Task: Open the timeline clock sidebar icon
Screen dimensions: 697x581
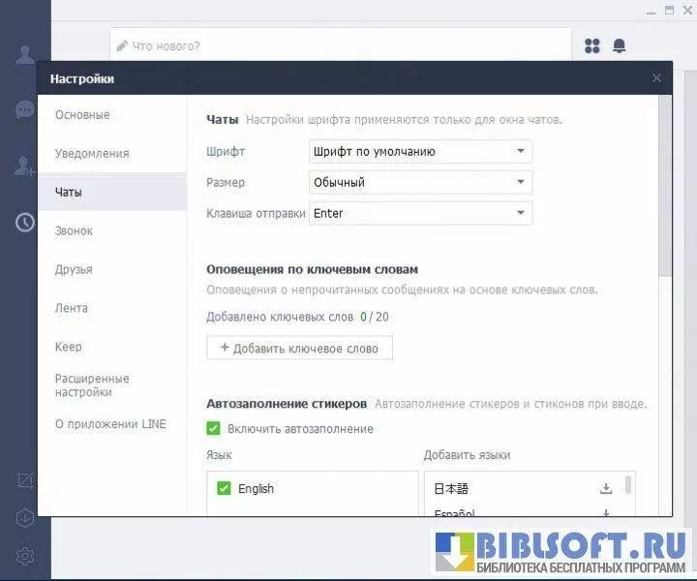Action: coord(25,223)
